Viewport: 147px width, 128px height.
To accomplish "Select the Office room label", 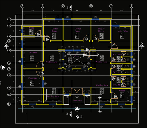I will click(122, 91).
